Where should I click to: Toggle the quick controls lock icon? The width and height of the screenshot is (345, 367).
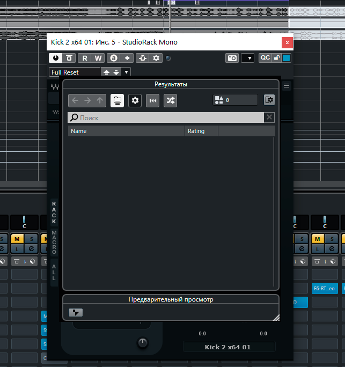pyautogui.click(x=277, y=58)
